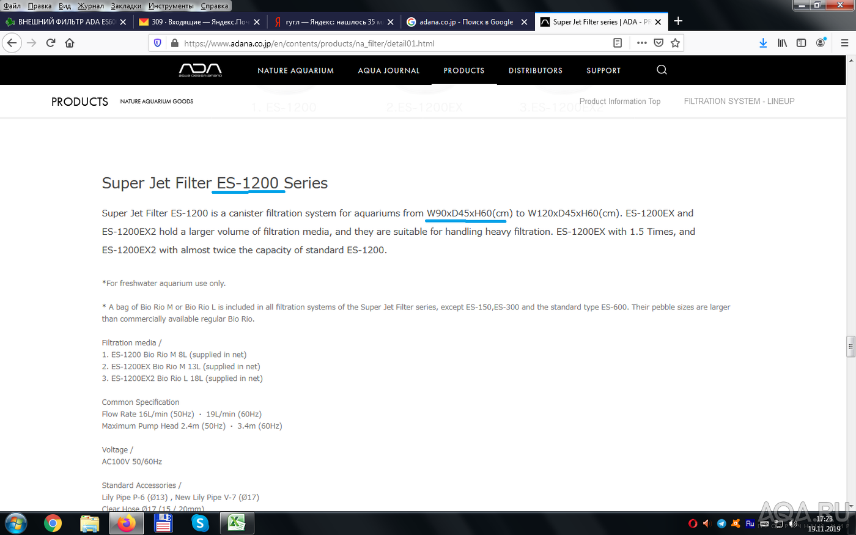Screen dimensions: 856x535
Task: Open FILTRATION SYSTEM - LINEUP link
Action: pos(739,101)
